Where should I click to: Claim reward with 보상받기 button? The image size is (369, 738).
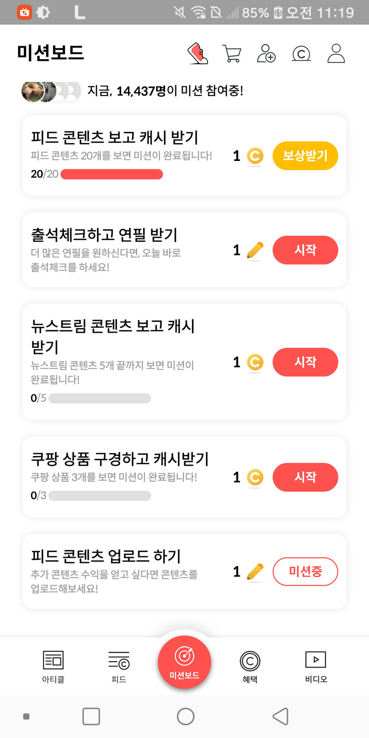tap(305, 156)
